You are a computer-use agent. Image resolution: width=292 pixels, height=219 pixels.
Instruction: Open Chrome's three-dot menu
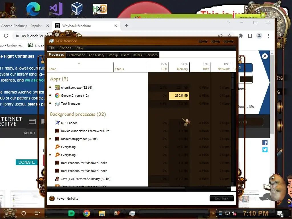[268, 36]
